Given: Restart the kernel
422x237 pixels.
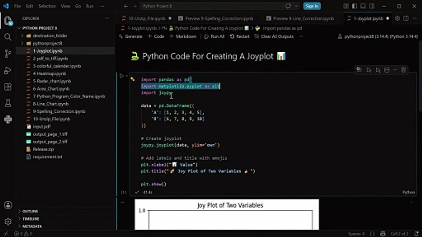Looking at the screenshot, I should point(239,36).
